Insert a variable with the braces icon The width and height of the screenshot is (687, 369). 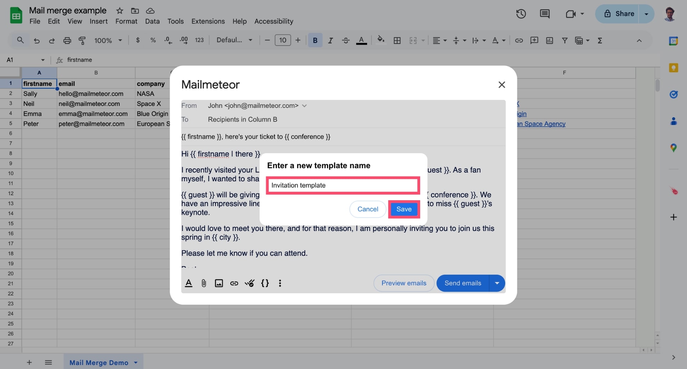click(x=265, y=283)
